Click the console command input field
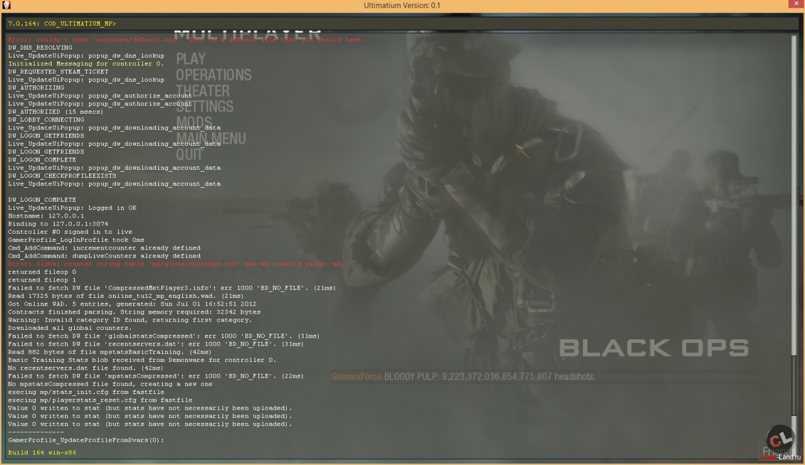The image size is (805, 465). tap(402, 24)
